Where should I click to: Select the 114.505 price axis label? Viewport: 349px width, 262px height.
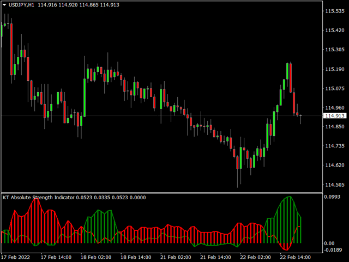pos(334,185)
